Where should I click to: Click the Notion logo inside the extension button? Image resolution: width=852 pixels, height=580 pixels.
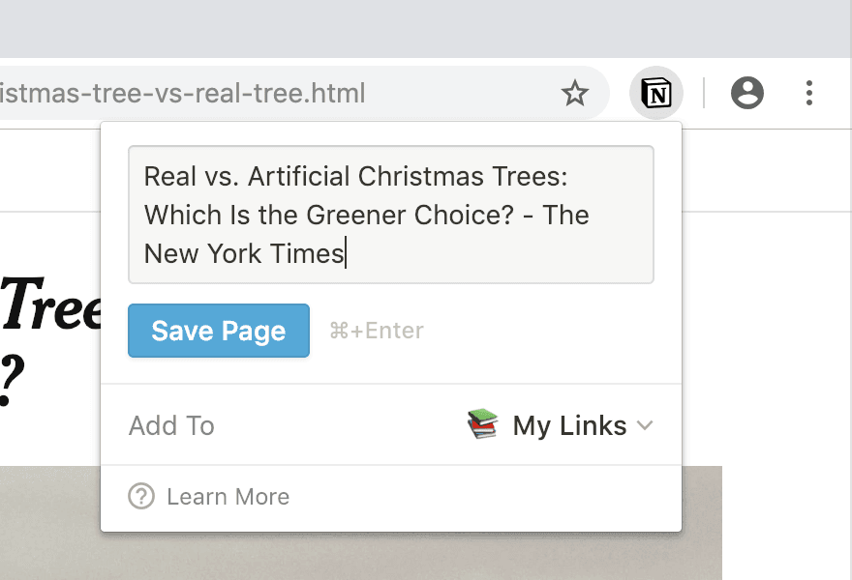(x=655, y=93)
